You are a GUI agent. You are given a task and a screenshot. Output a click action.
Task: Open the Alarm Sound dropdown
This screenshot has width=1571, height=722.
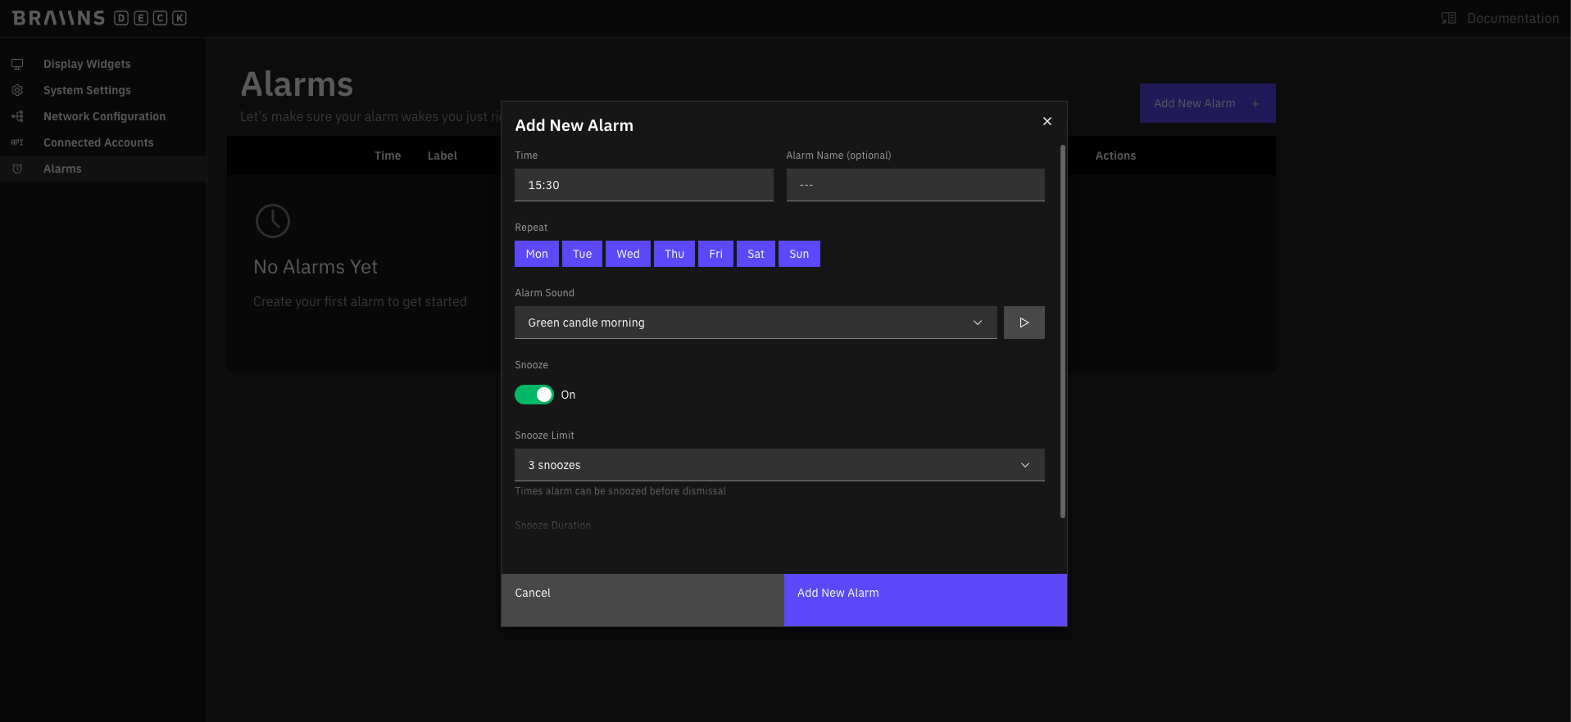(756, 323)
